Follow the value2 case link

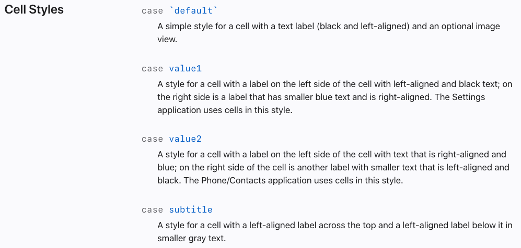click(185, 139)
